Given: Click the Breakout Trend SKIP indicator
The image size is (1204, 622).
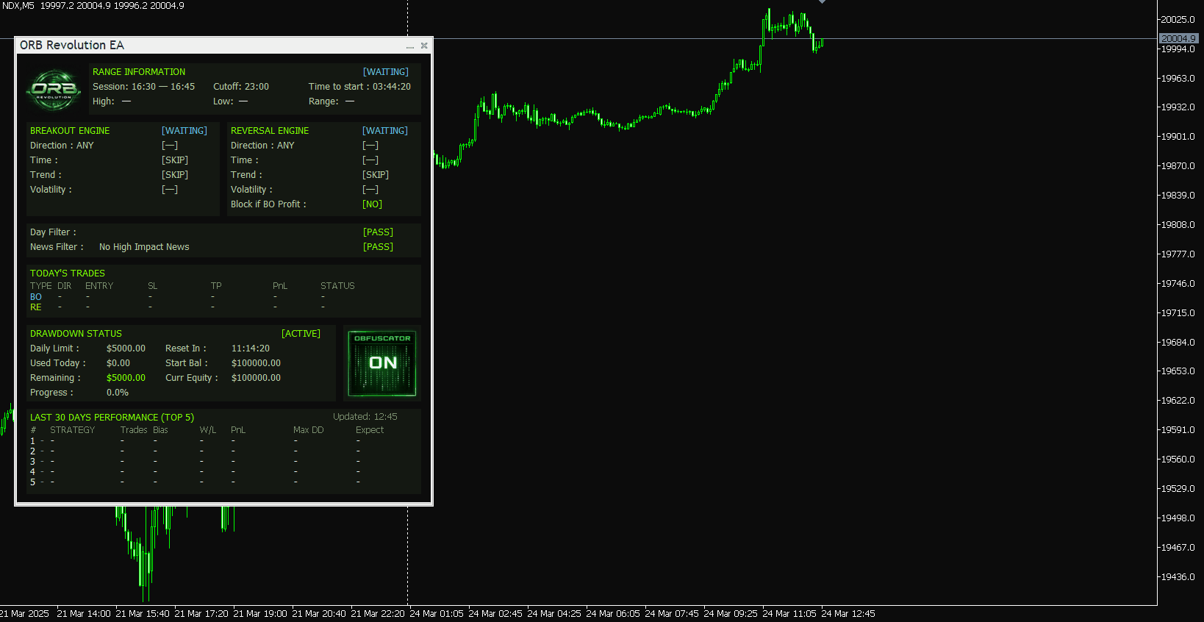Looking at the screenshot, I should pos(175,175).
